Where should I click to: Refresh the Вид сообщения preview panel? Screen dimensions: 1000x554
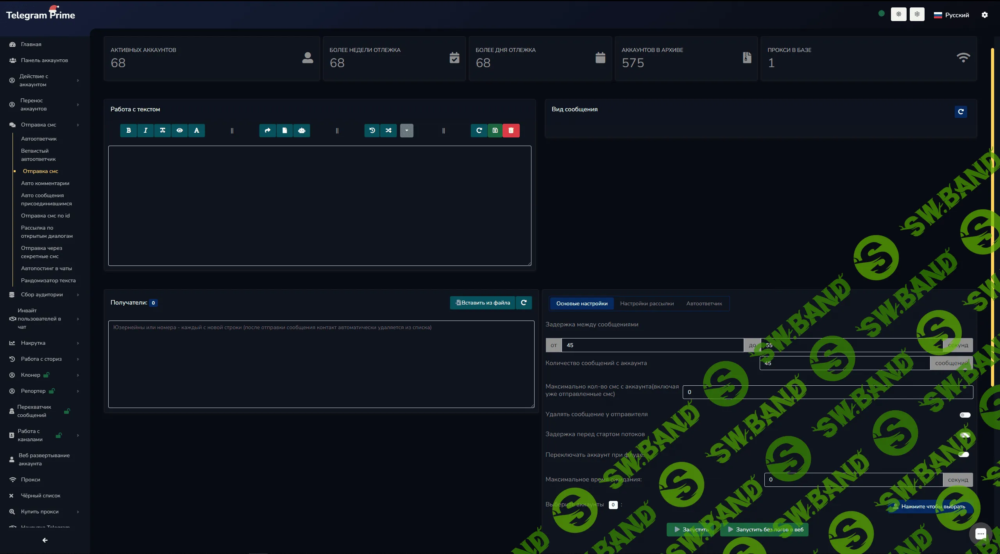tap(961, 112)
